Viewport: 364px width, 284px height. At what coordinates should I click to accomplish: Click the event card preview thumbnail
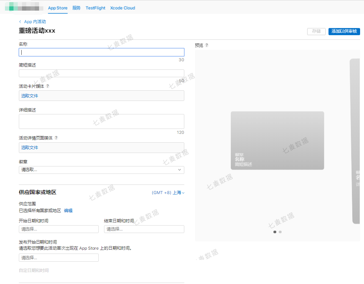277,141
